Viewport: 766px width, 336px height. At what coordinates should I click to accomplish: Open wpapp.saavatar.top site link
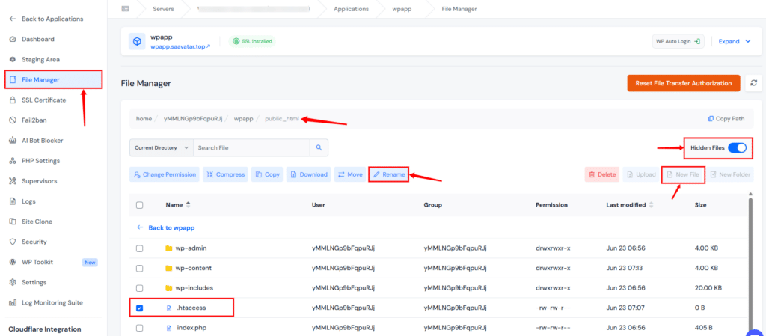pyautogui.click(x=180, y=46)
